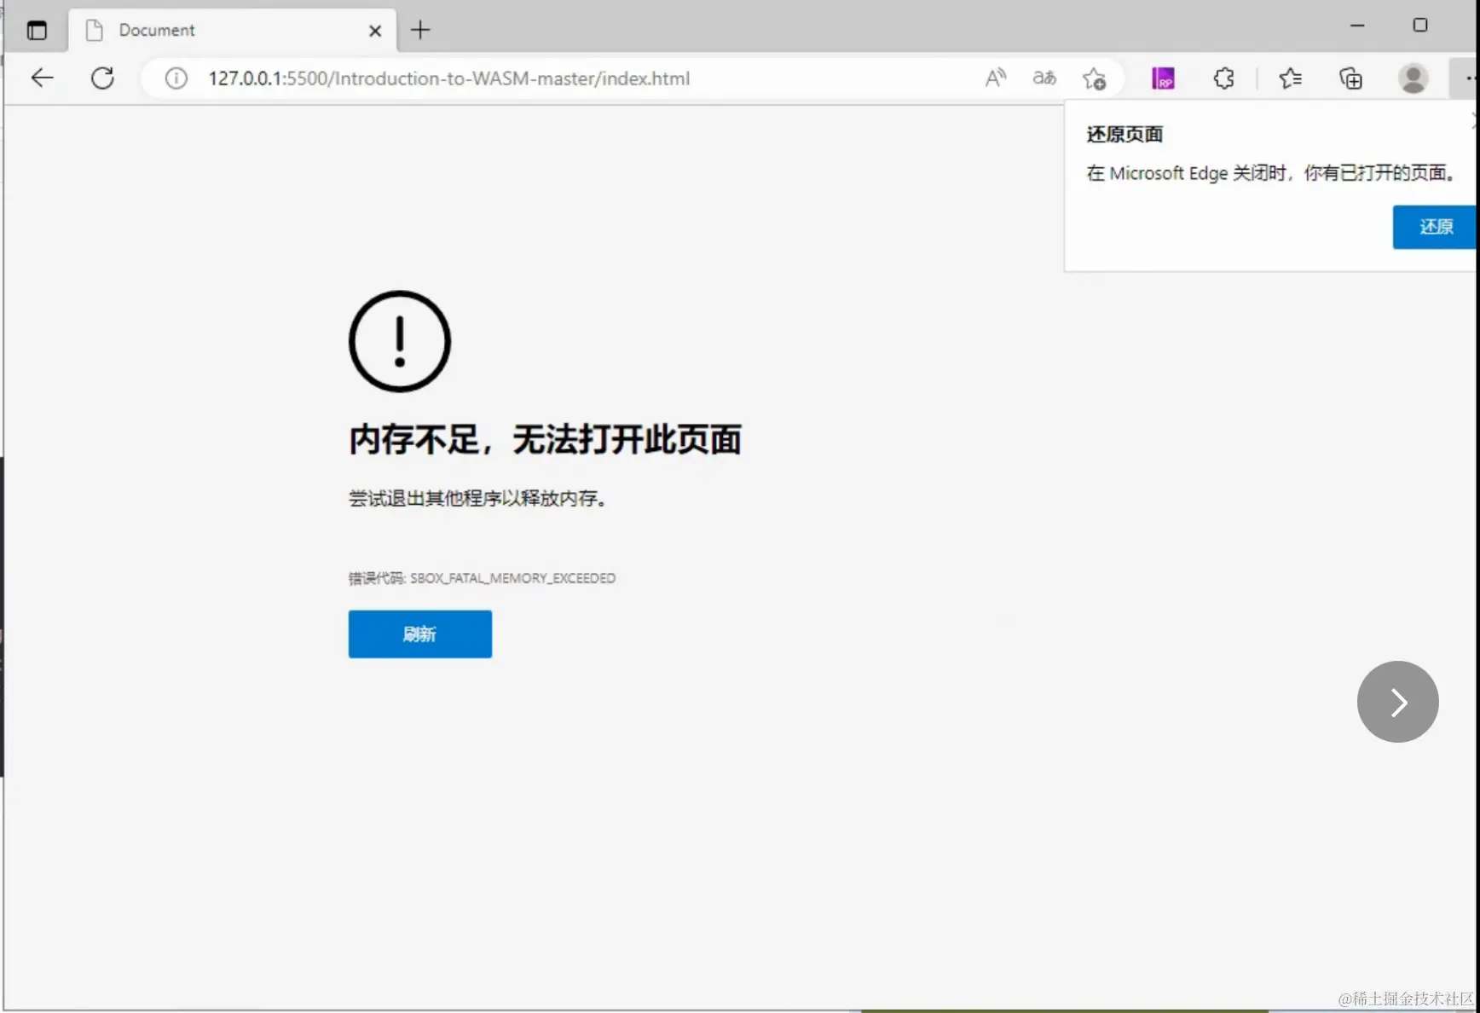
Task: Maximize the browser window
Action: [1420, 26]
